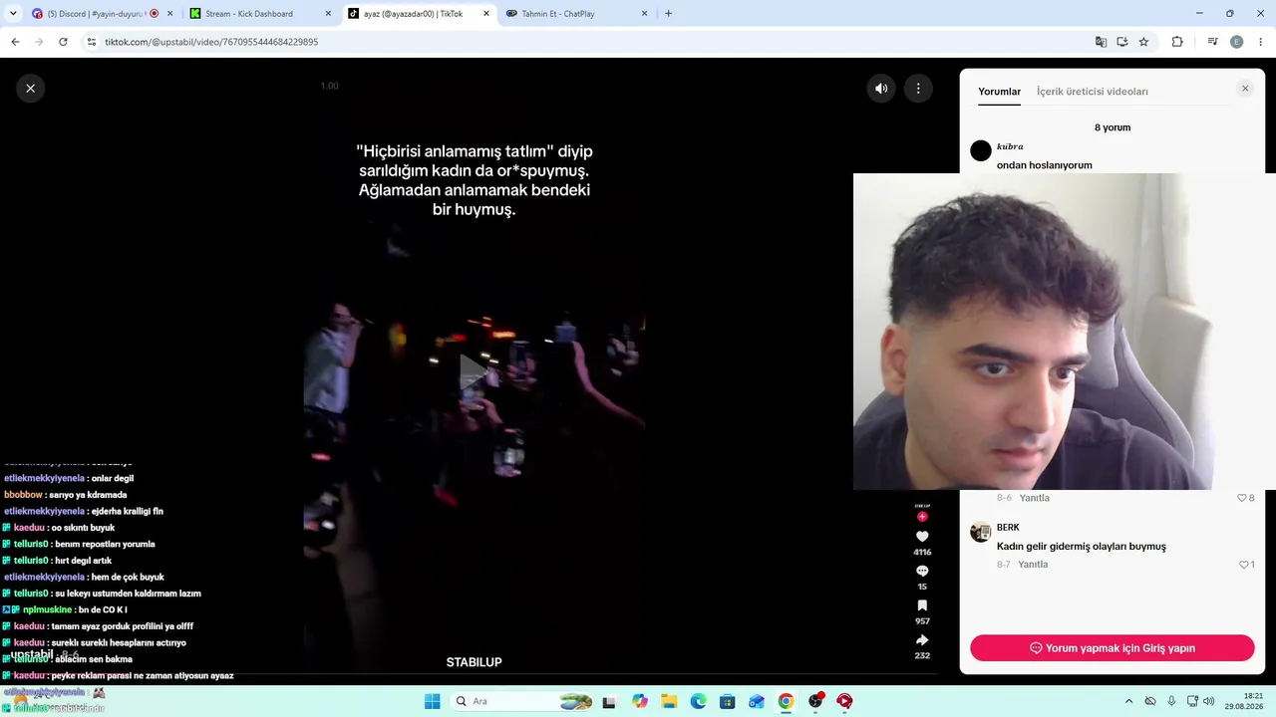
Task: Expand the tab search dropdown
Action: coord(13,14)
